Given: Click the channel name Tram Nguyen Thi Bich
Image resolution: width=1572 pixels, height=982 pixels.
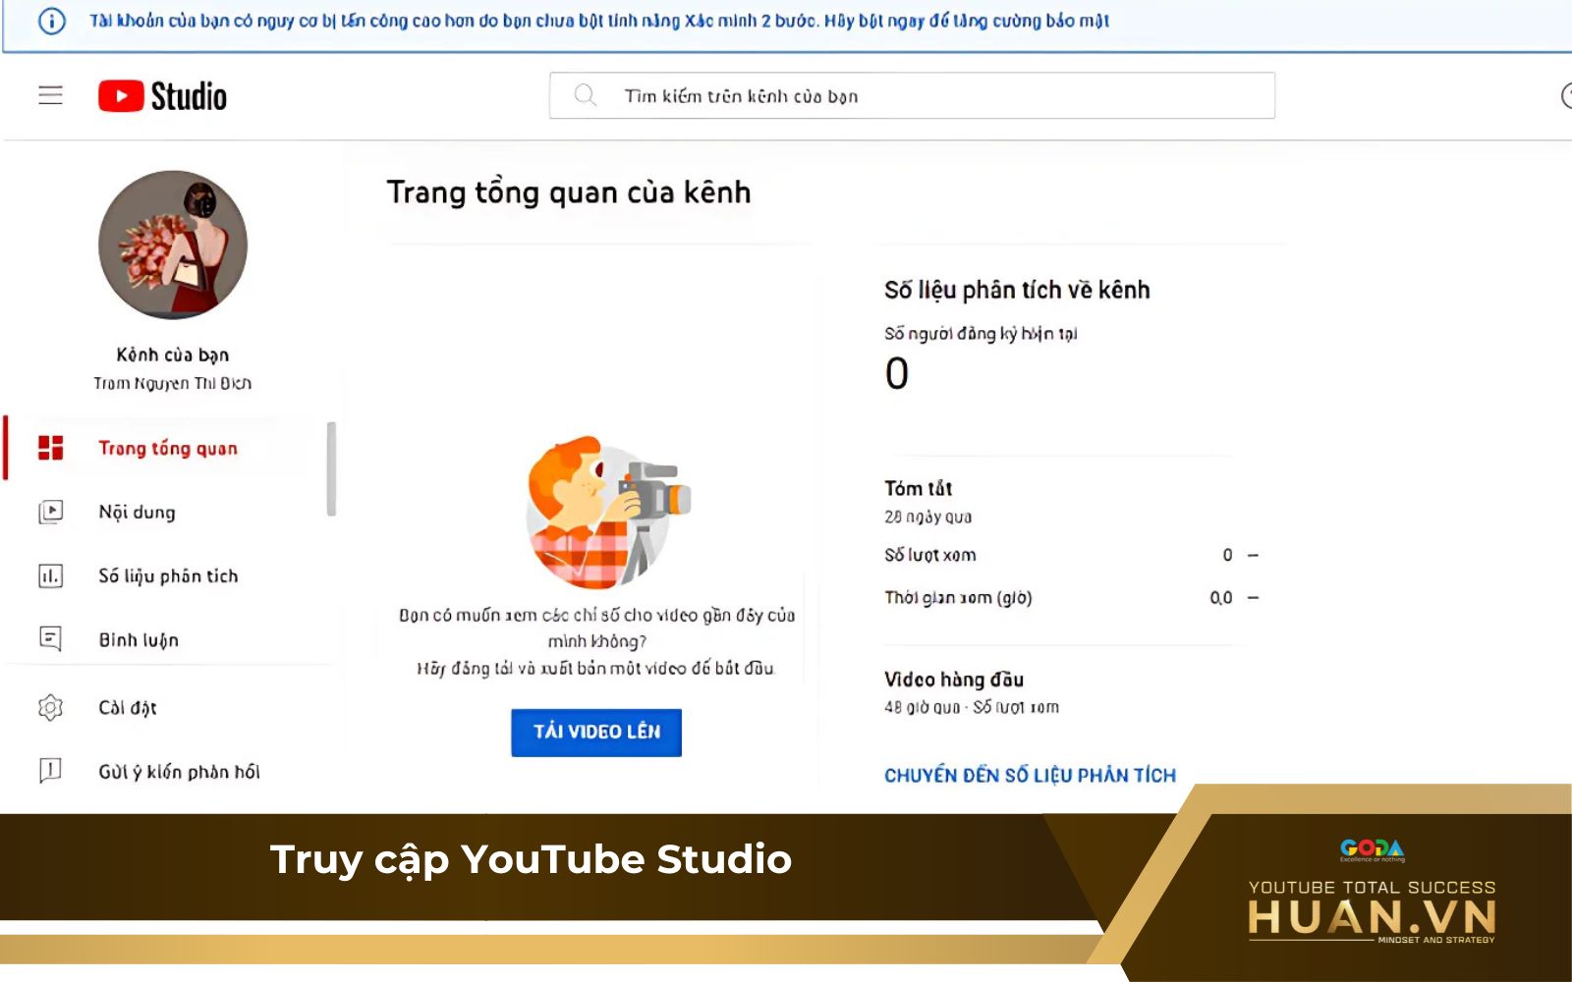Looking at the screenshot, I should pyautogui.click(x=173, y=383).
